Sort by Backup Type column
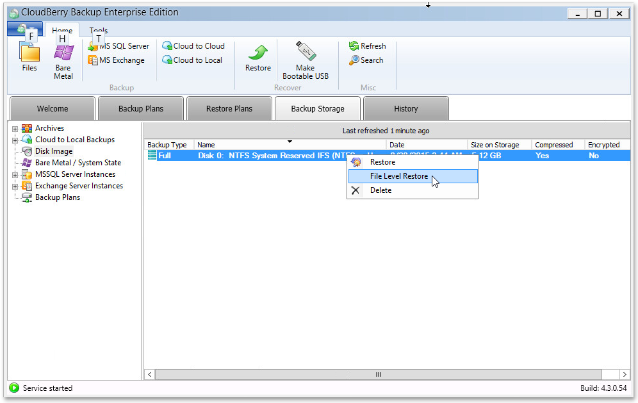The image size is (638, 403). 169,145
